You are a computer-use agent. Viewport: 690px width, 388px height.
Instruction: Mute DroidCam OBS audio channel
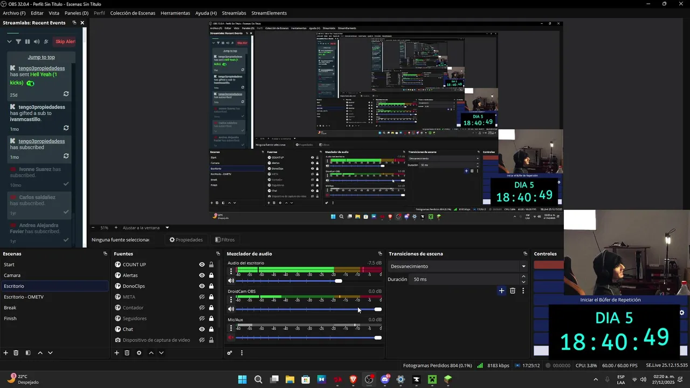[x=231, y=309]
